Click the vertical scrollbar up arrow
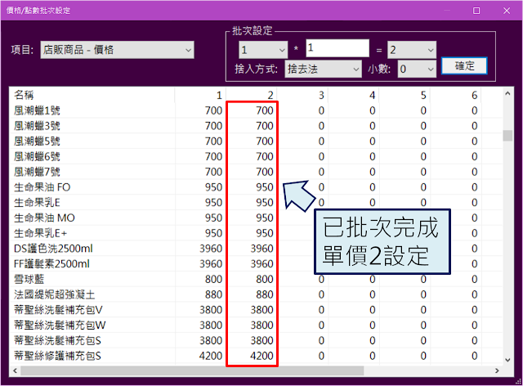 507,94
